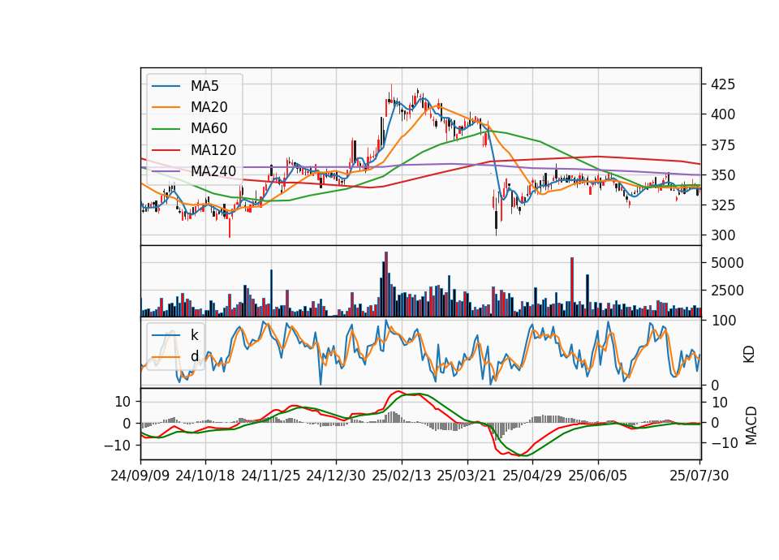
Task: Click the tallest volume bar near 25/02/13
Action: point(386,284)
